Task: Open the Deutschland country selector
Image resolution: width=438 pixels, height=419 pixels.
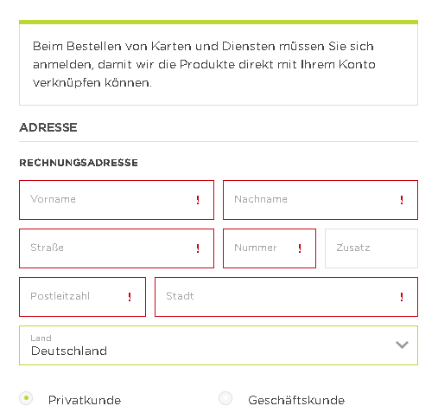Action: (219, 345)
